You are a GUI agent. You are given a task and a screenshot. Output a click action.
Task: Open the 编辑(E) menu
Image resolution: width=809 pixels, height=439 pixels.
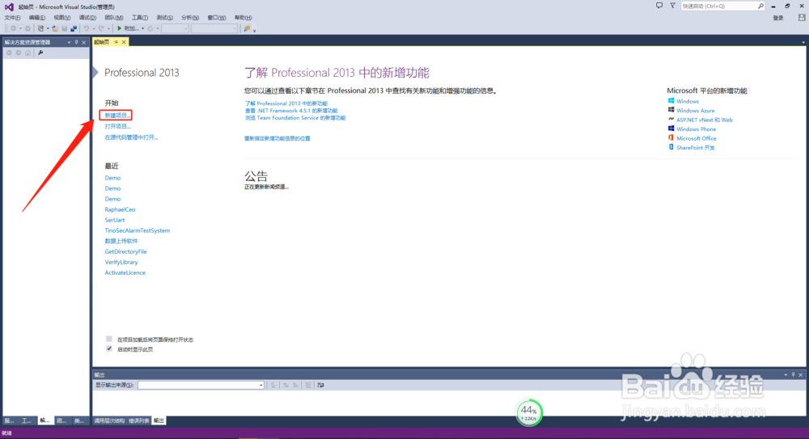coord(36,18)
